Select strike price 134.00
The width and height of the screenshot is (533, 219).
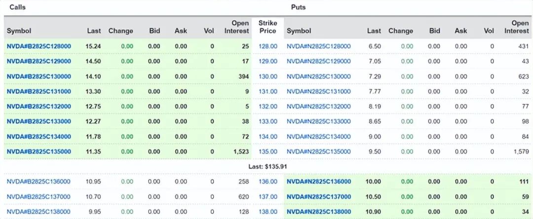[268, 137]
